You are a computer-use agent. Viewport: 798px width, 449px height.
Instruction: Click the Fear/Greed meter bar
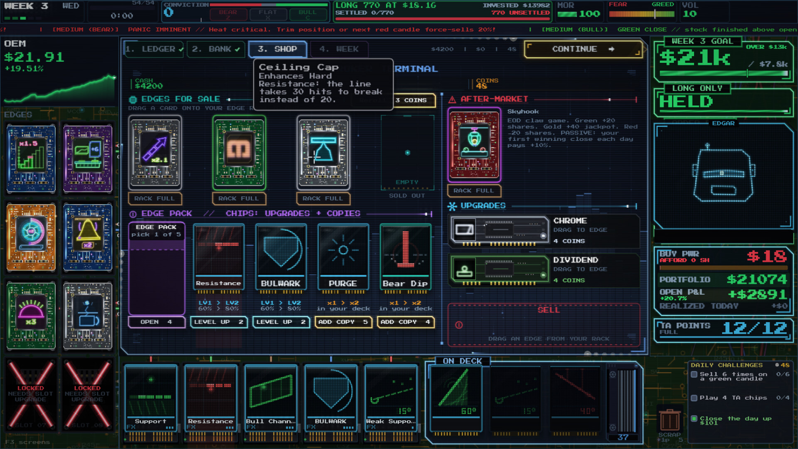click(x=641, y=14)
